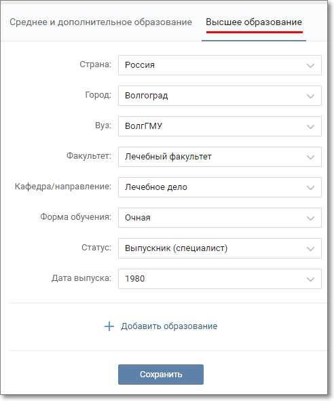Click the chevron arrow in Факультет field
The image size is (334, 401).
tap(310, 157)
